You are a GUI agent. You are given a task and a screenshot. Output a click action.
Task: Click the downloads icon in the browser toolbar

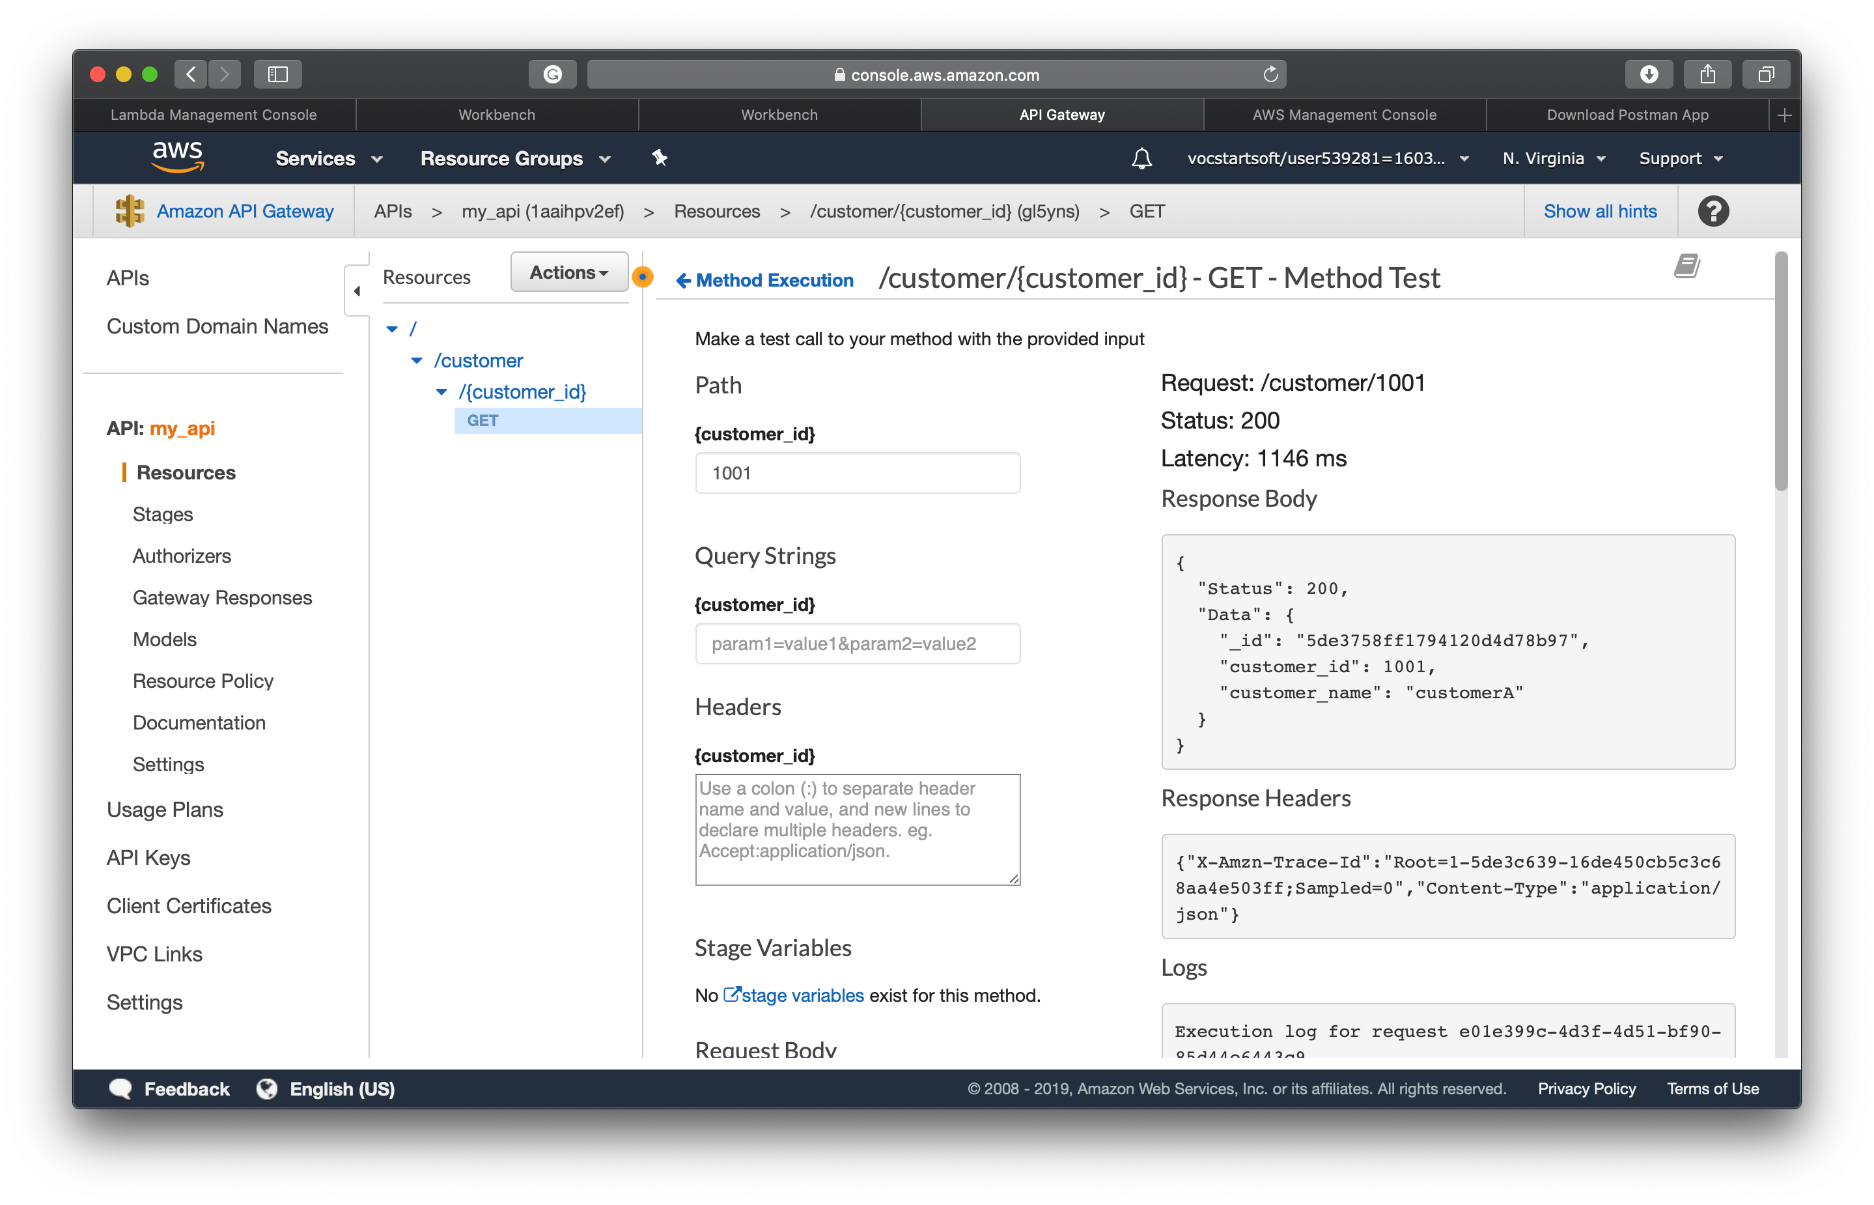[1649, 74]
